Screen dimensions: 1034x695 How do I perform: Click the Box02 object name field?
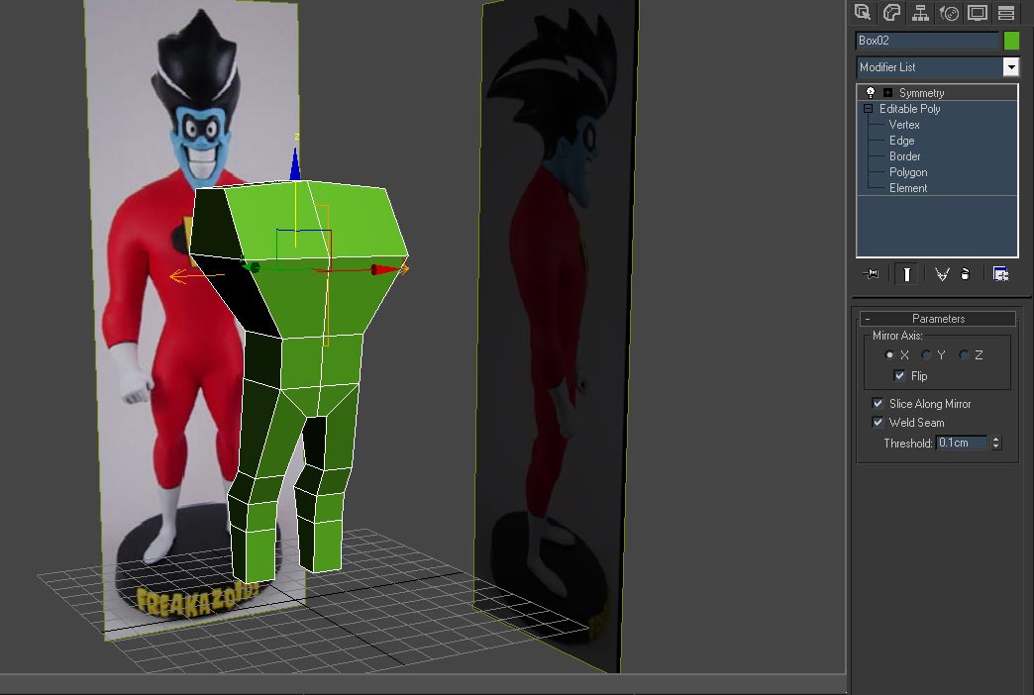926,41
